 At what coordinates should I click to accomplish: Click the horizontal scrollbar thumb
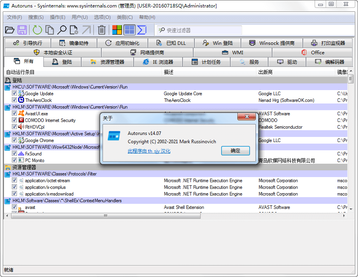click(x=106, y=216)
